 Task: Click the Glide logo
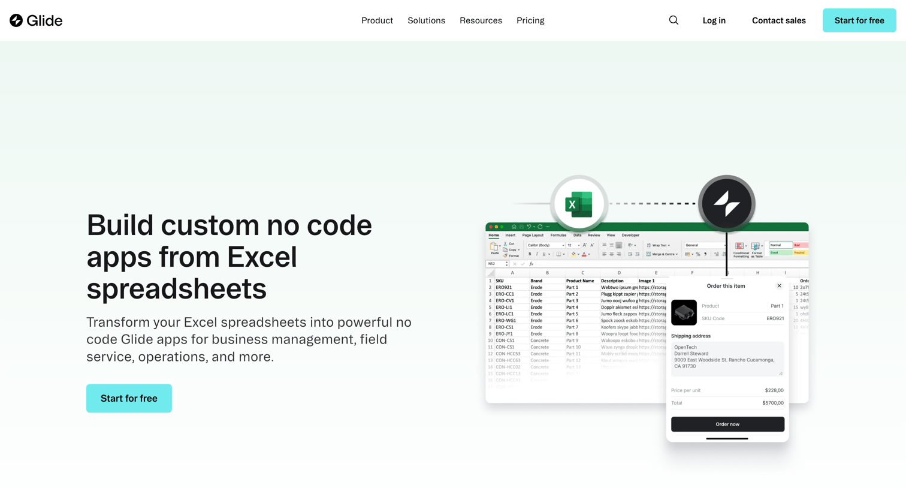(36, 20)
